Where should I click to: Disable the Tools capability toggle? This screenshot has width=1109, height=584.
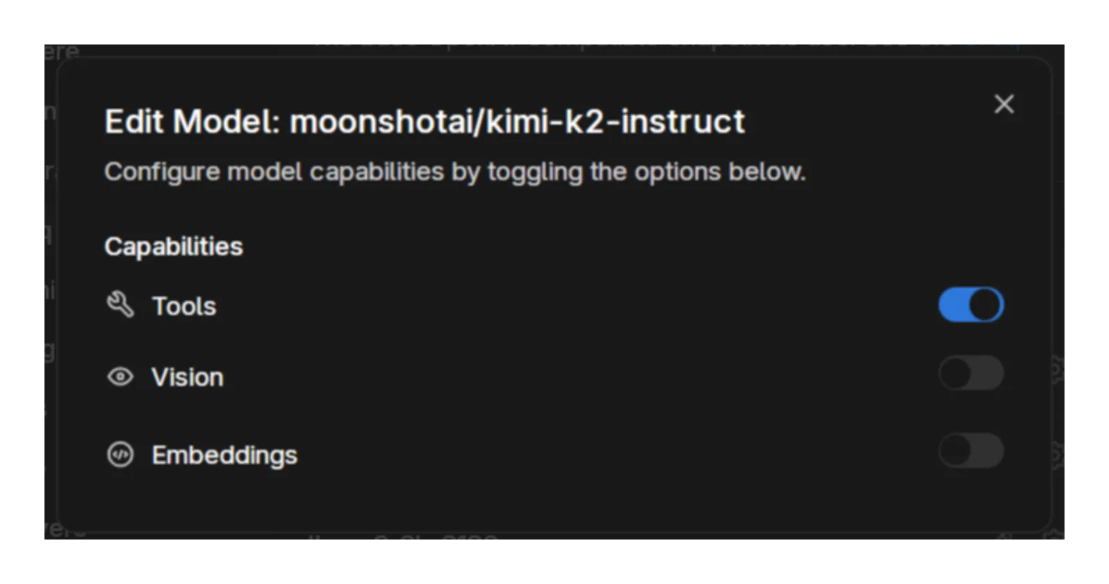tap(971, 304)
